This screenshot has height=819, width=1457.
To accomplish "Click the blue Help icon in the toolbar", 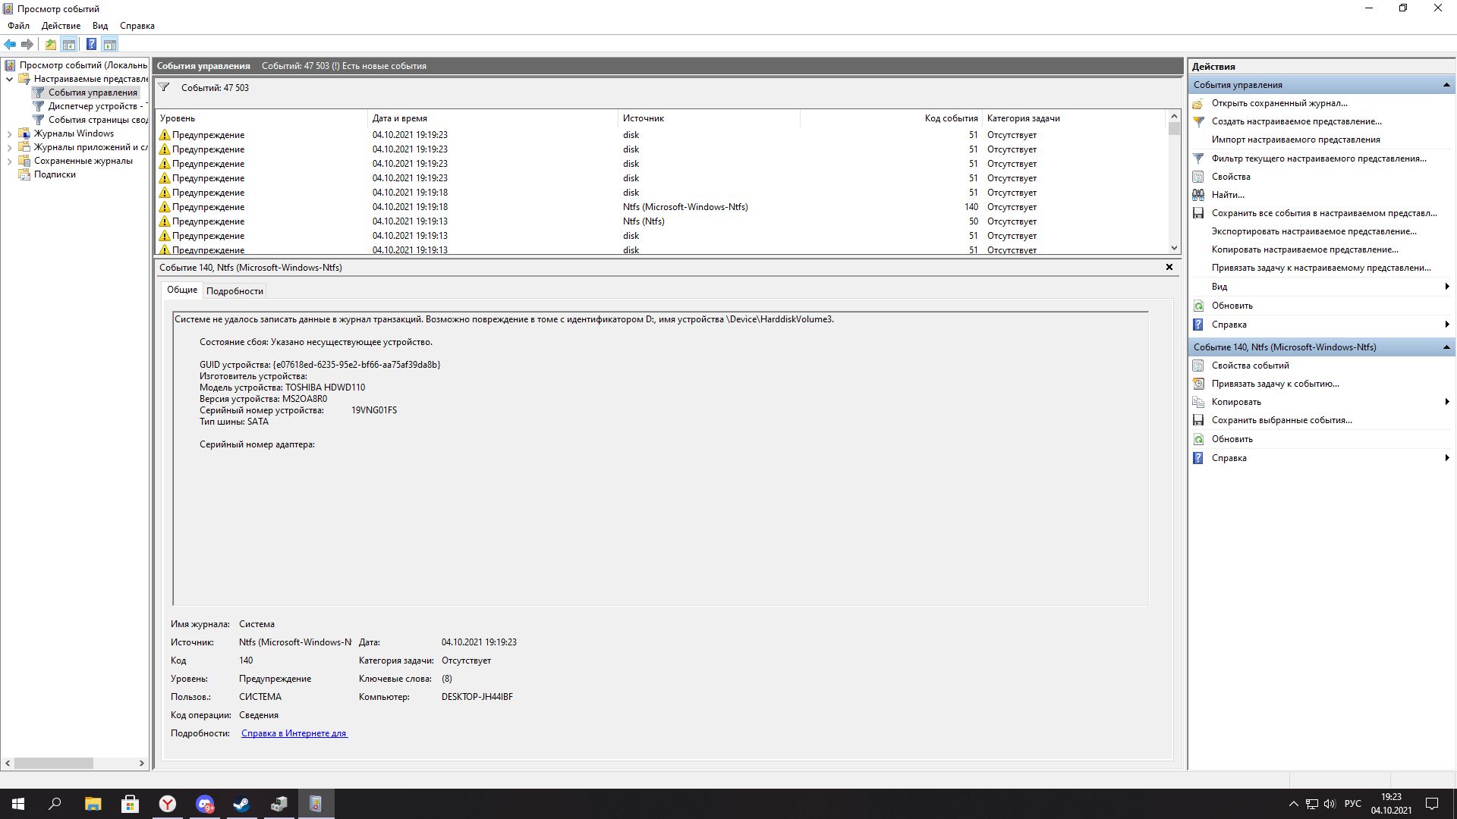I will [x=91, y=44].
